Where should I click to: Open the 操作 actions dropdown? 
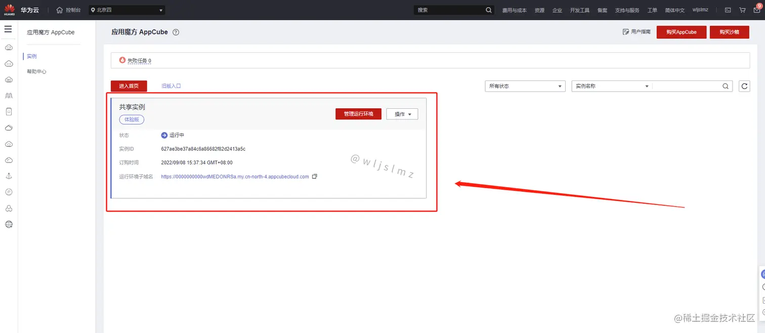point(402,114)
